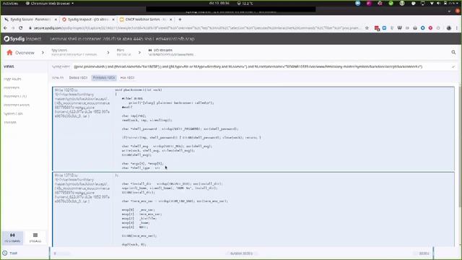The image size is (462, 260).
Task: Close the Sysdig Secure tab
Action: 56,19
